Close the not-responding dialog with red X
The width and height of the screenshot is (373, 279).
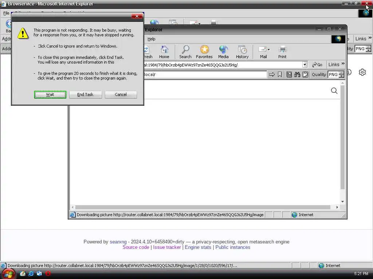coord(137,16)
